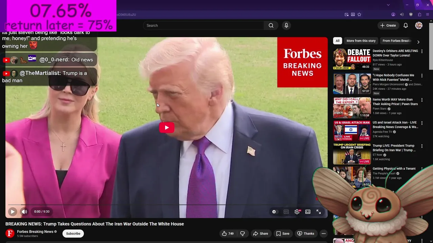Switch to theater mode
Image resolution: width=433 pixels, height=243 pixels.
click(x=308, y=212)
